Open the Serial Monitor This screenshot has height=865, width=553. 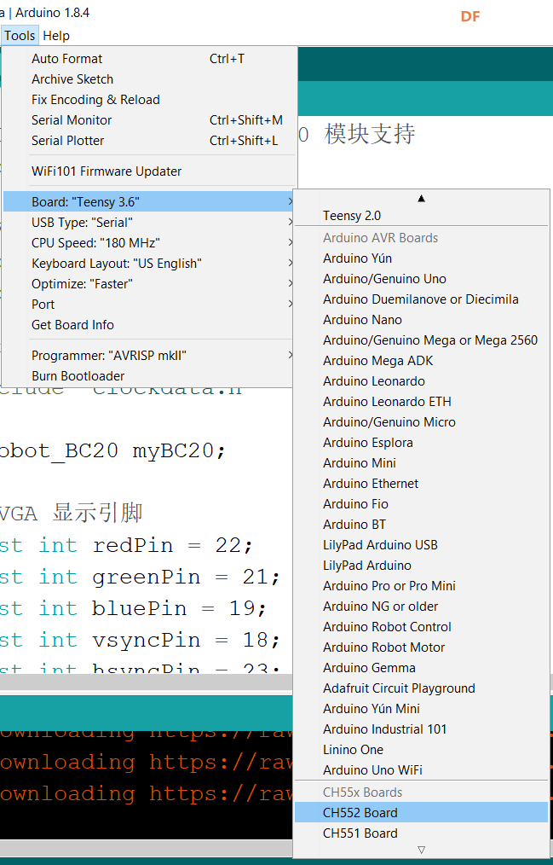coord(149,119)
